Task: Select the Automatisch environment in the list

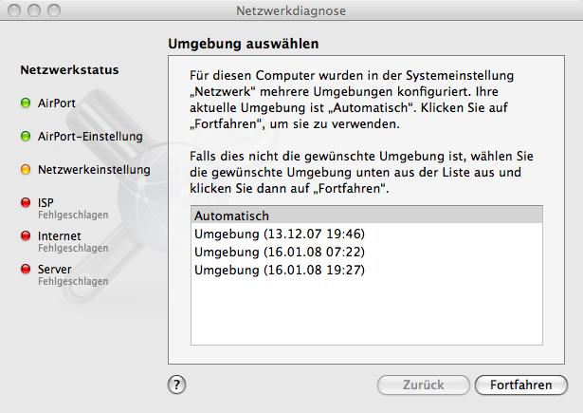Action: (367, 216)
